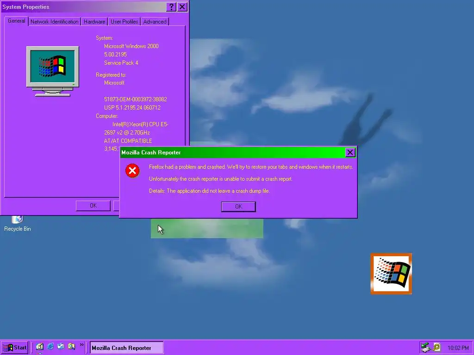Open the Start menu
This screenshot has height=355, width=474.
click(14, 348)
